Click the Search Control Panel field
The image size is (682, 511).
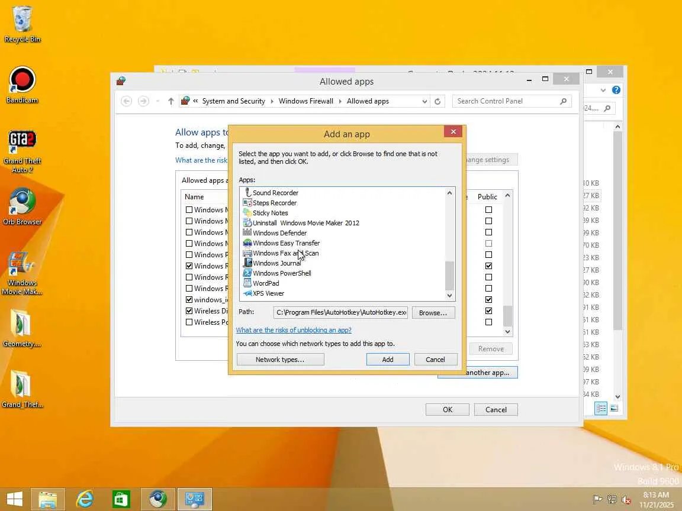coord(512,101)
